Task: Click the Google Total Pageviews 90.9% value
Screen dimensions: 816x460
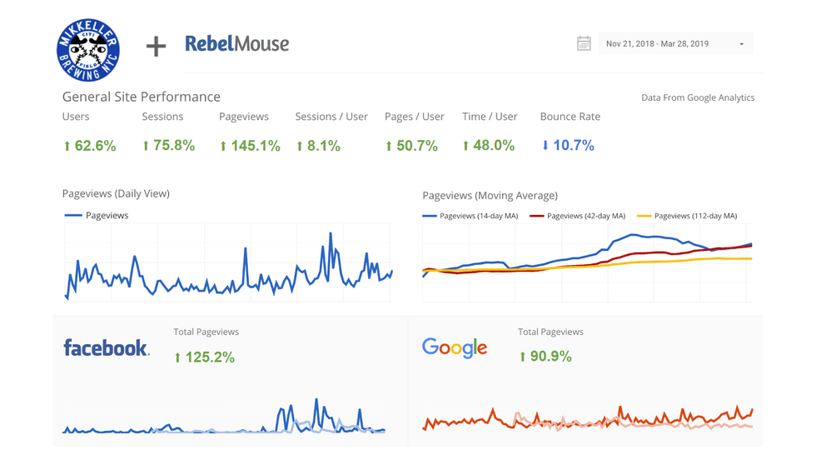Action: coord(545,357)
